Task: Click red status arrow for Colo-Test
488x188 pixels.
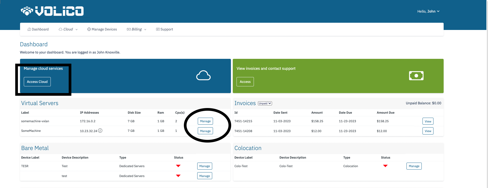Action: coord(385,166)
